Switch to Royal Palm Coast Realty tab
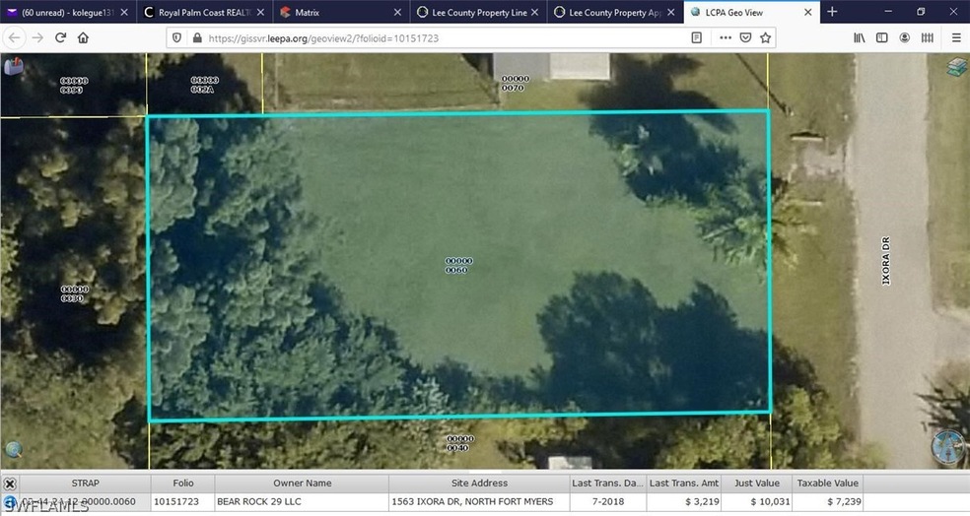Image resolution: width=970 pixels, height=516 pixels. (x=201, y=12)
